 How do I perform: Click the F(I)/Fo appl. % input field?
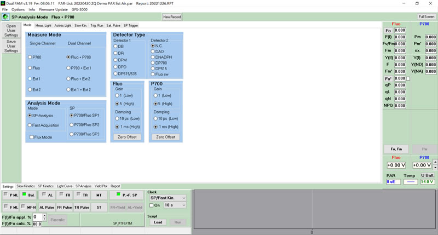[37, 217]
